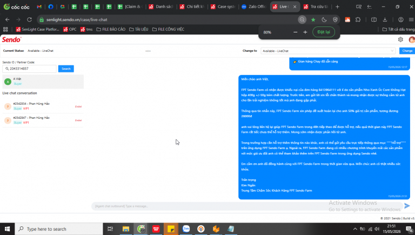Click the send message arrow icon

407,206
